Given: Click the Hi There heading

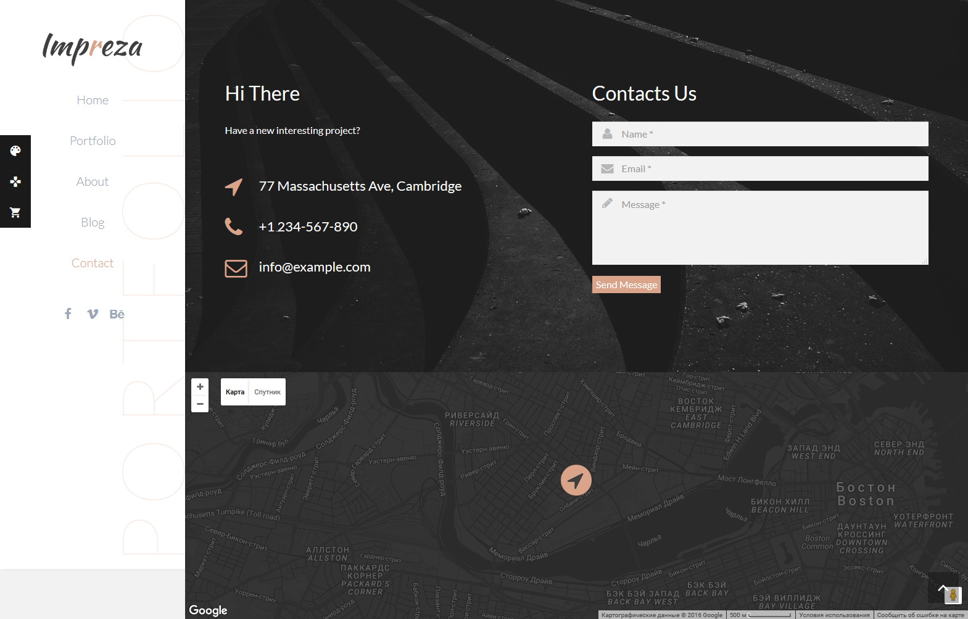Looking at the screenshot, I should tap(262, 94).
